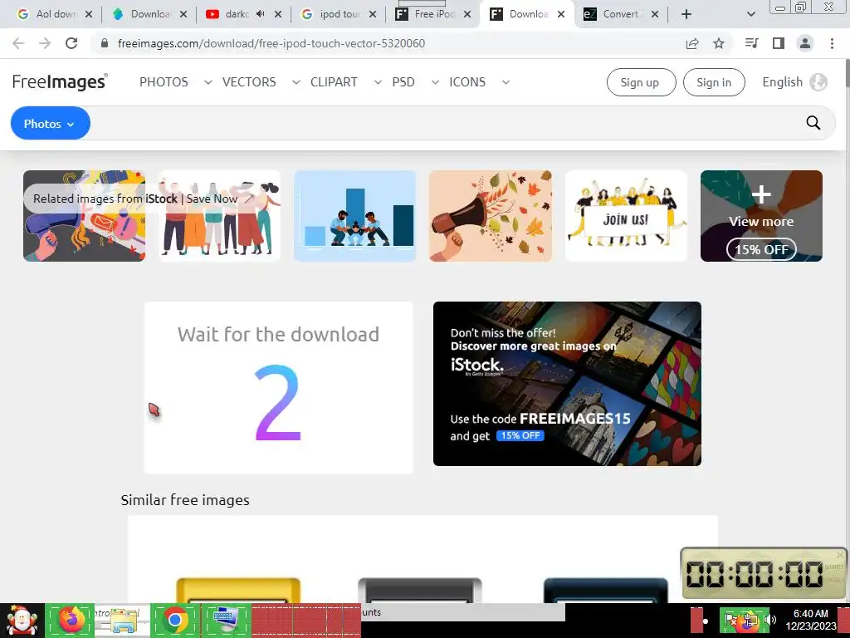
Task: Open the JOIN US crowd thumbnail
Action: coord(626,216)
